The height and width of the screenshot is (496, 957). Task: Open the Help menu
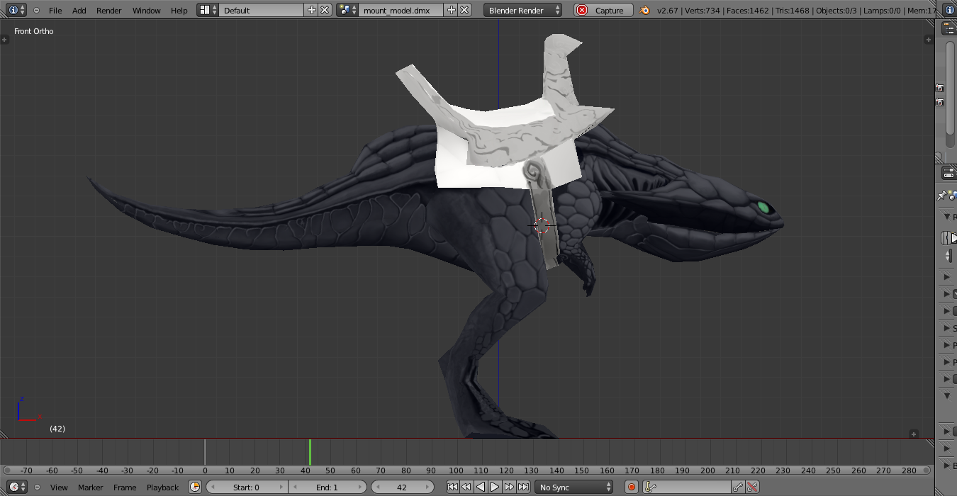pos(179,10)
